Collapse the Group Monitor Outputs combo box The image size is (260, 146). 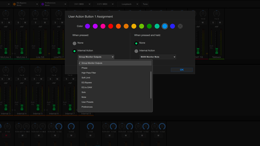[x=96, y=57]
